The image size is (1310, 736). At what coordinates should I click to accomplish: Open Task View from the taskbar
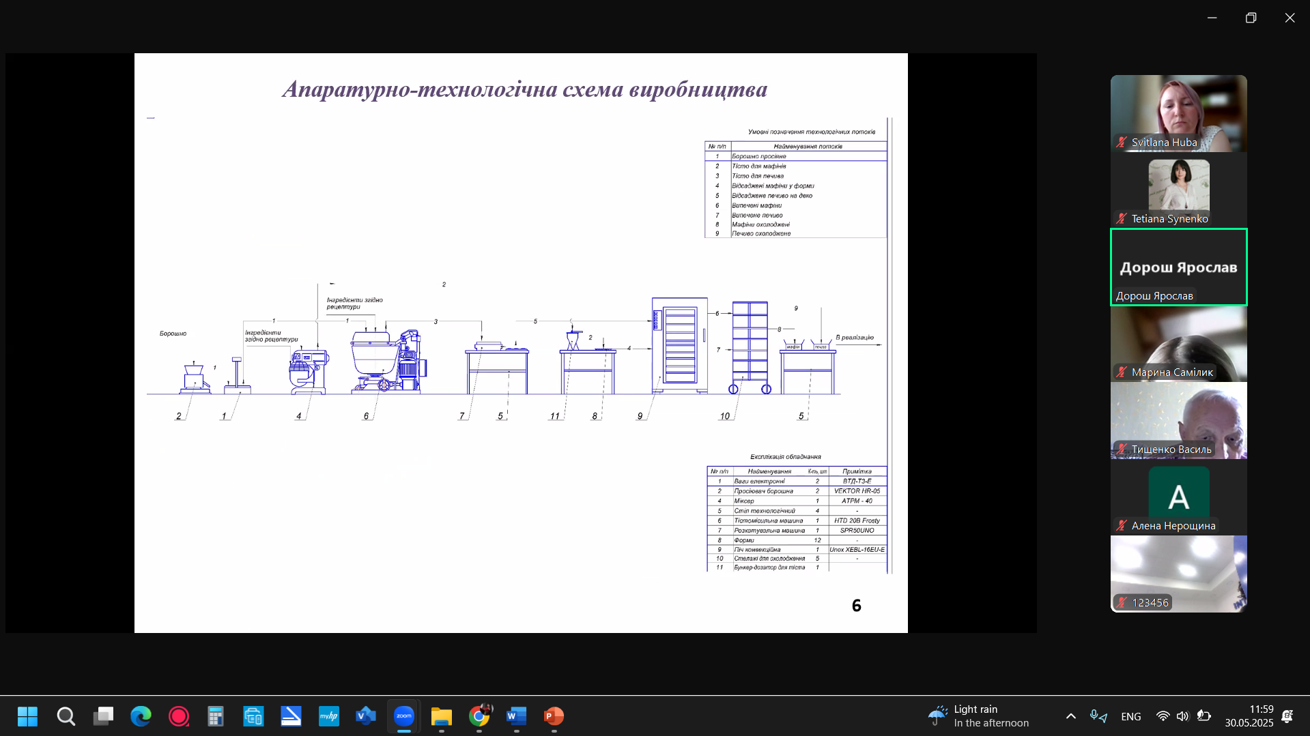coord(103,716)
